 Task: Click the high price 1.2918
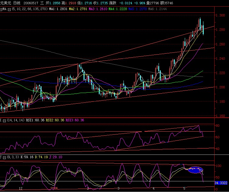point(71,3)
